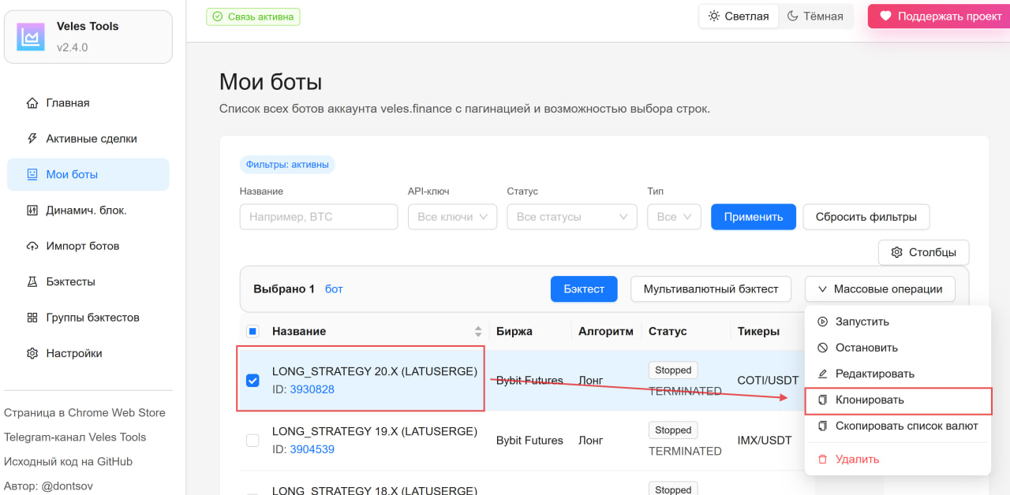Viewport: 1010px width, 495px height.
Task: Open the Тип dropdown Все
Action: (x=674, y=217)
